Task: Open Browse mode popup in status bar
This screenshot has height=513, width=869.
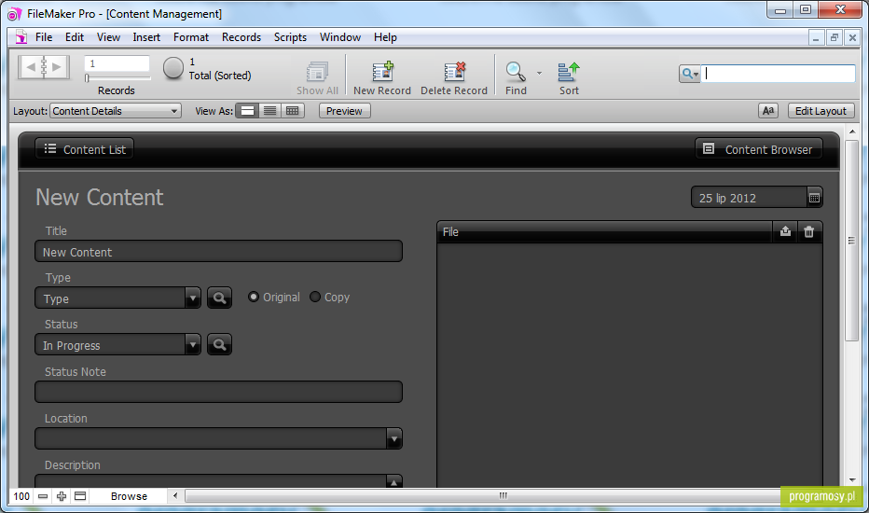Action: point(129,496)
